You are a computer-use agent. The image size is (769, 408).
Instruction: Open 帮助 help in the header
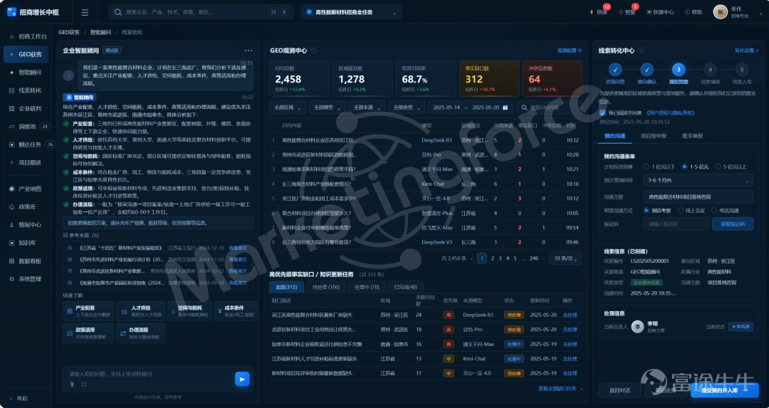point(694,12)
